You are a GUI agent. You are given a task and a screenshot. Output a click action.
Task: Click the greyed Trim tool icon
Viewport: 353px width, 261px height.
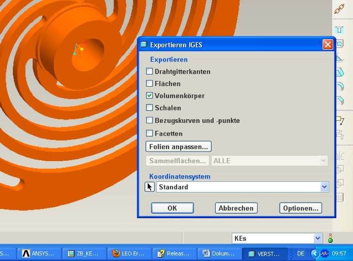[340, 184]
